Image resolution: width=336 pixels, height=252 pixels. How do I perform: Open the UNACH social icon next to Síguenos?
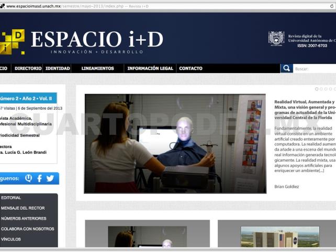(28, 178)
